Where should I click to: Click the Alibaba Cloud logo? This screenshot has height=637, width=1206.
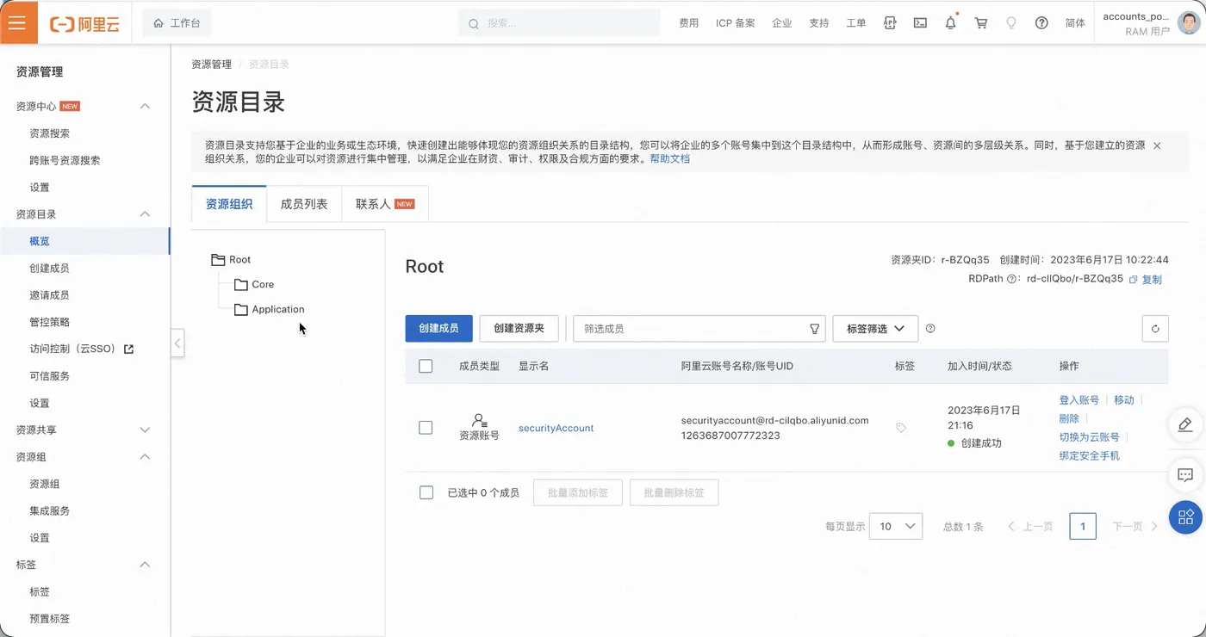[84, 24]
